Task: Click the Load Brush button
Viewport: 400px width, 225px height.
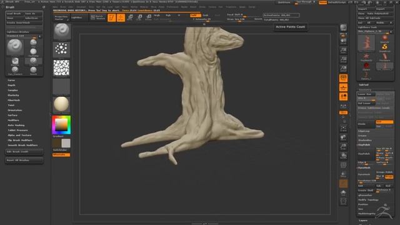Action: 15,14
